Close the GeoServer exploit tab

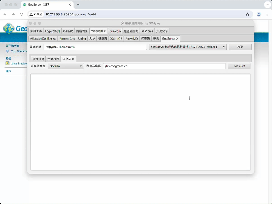pyautogui.click(x=177, y=39)
